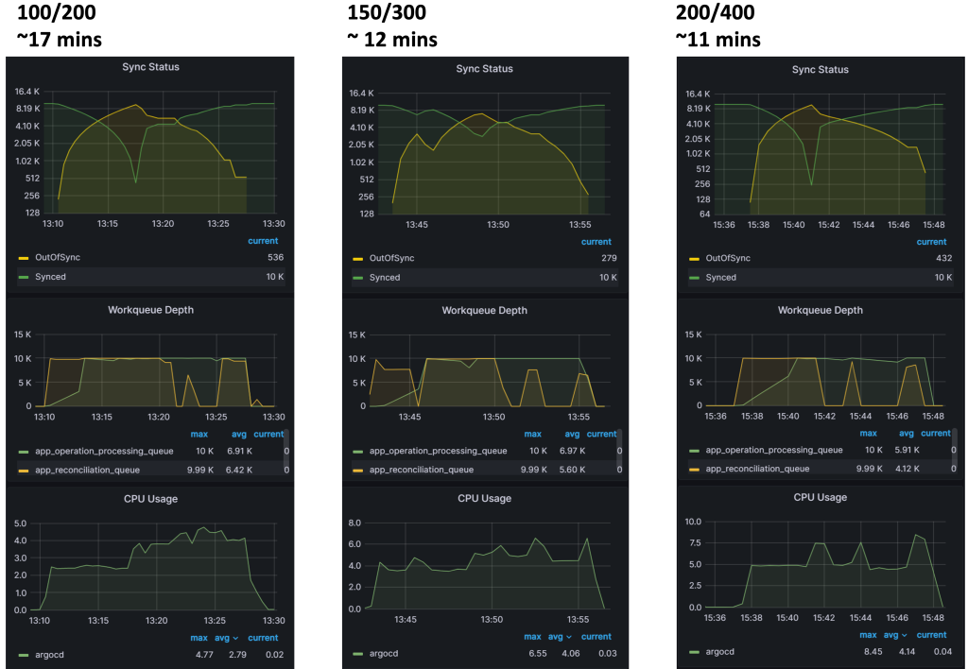The image size is (968, 669).
Task: Click the yellow line icon beside OutOfSync
Action: click(21, 257)
